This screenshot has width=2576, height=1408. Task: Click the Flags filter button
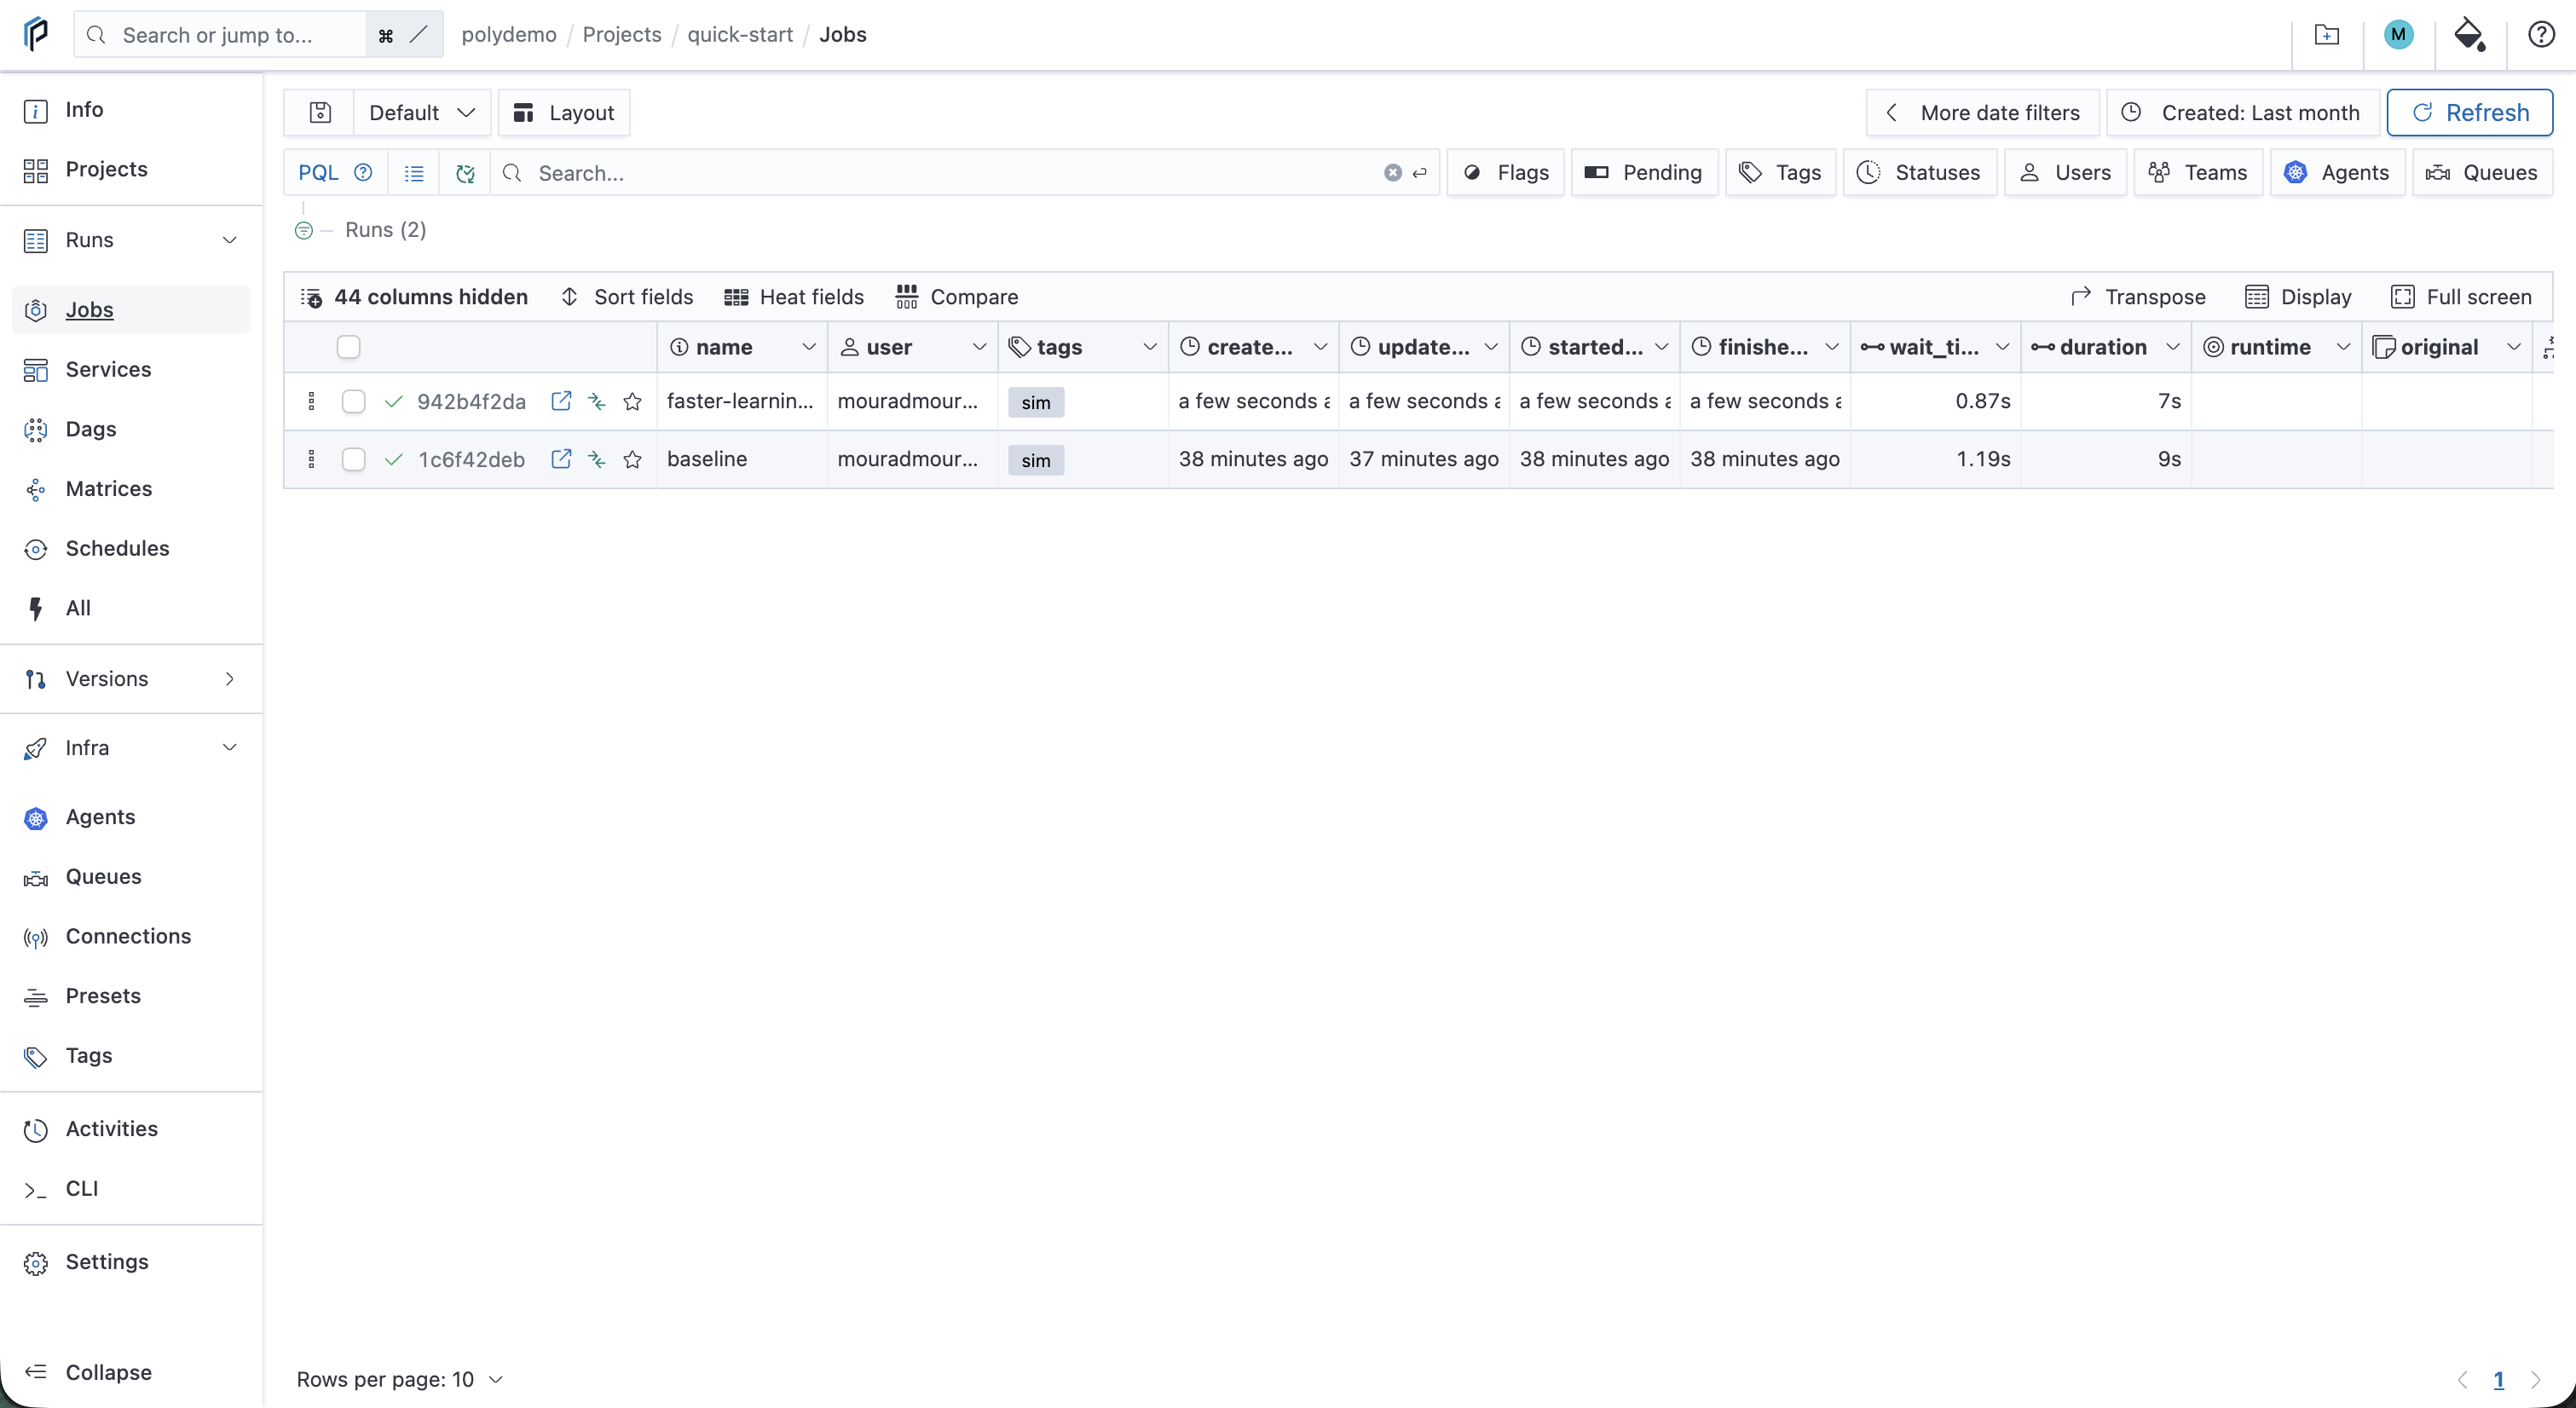(x=1505, y=173)
